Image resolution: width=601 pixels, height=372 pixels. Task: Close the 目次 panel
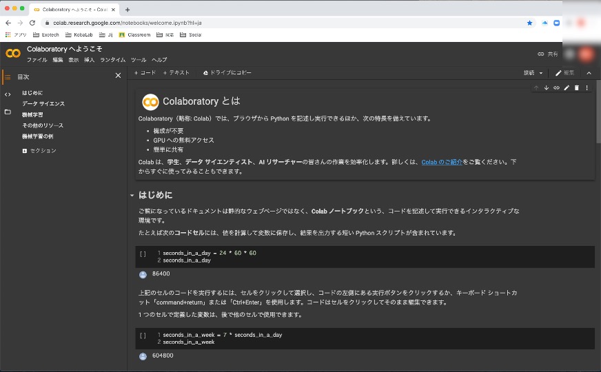(x=118, y=76)
